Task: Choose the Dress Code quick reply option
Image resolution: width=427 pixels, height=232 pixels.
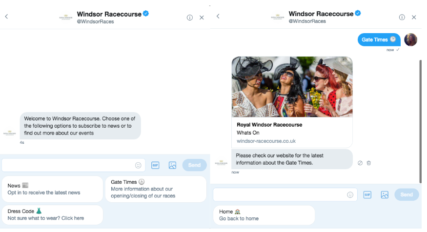Action: coord(52,215)
